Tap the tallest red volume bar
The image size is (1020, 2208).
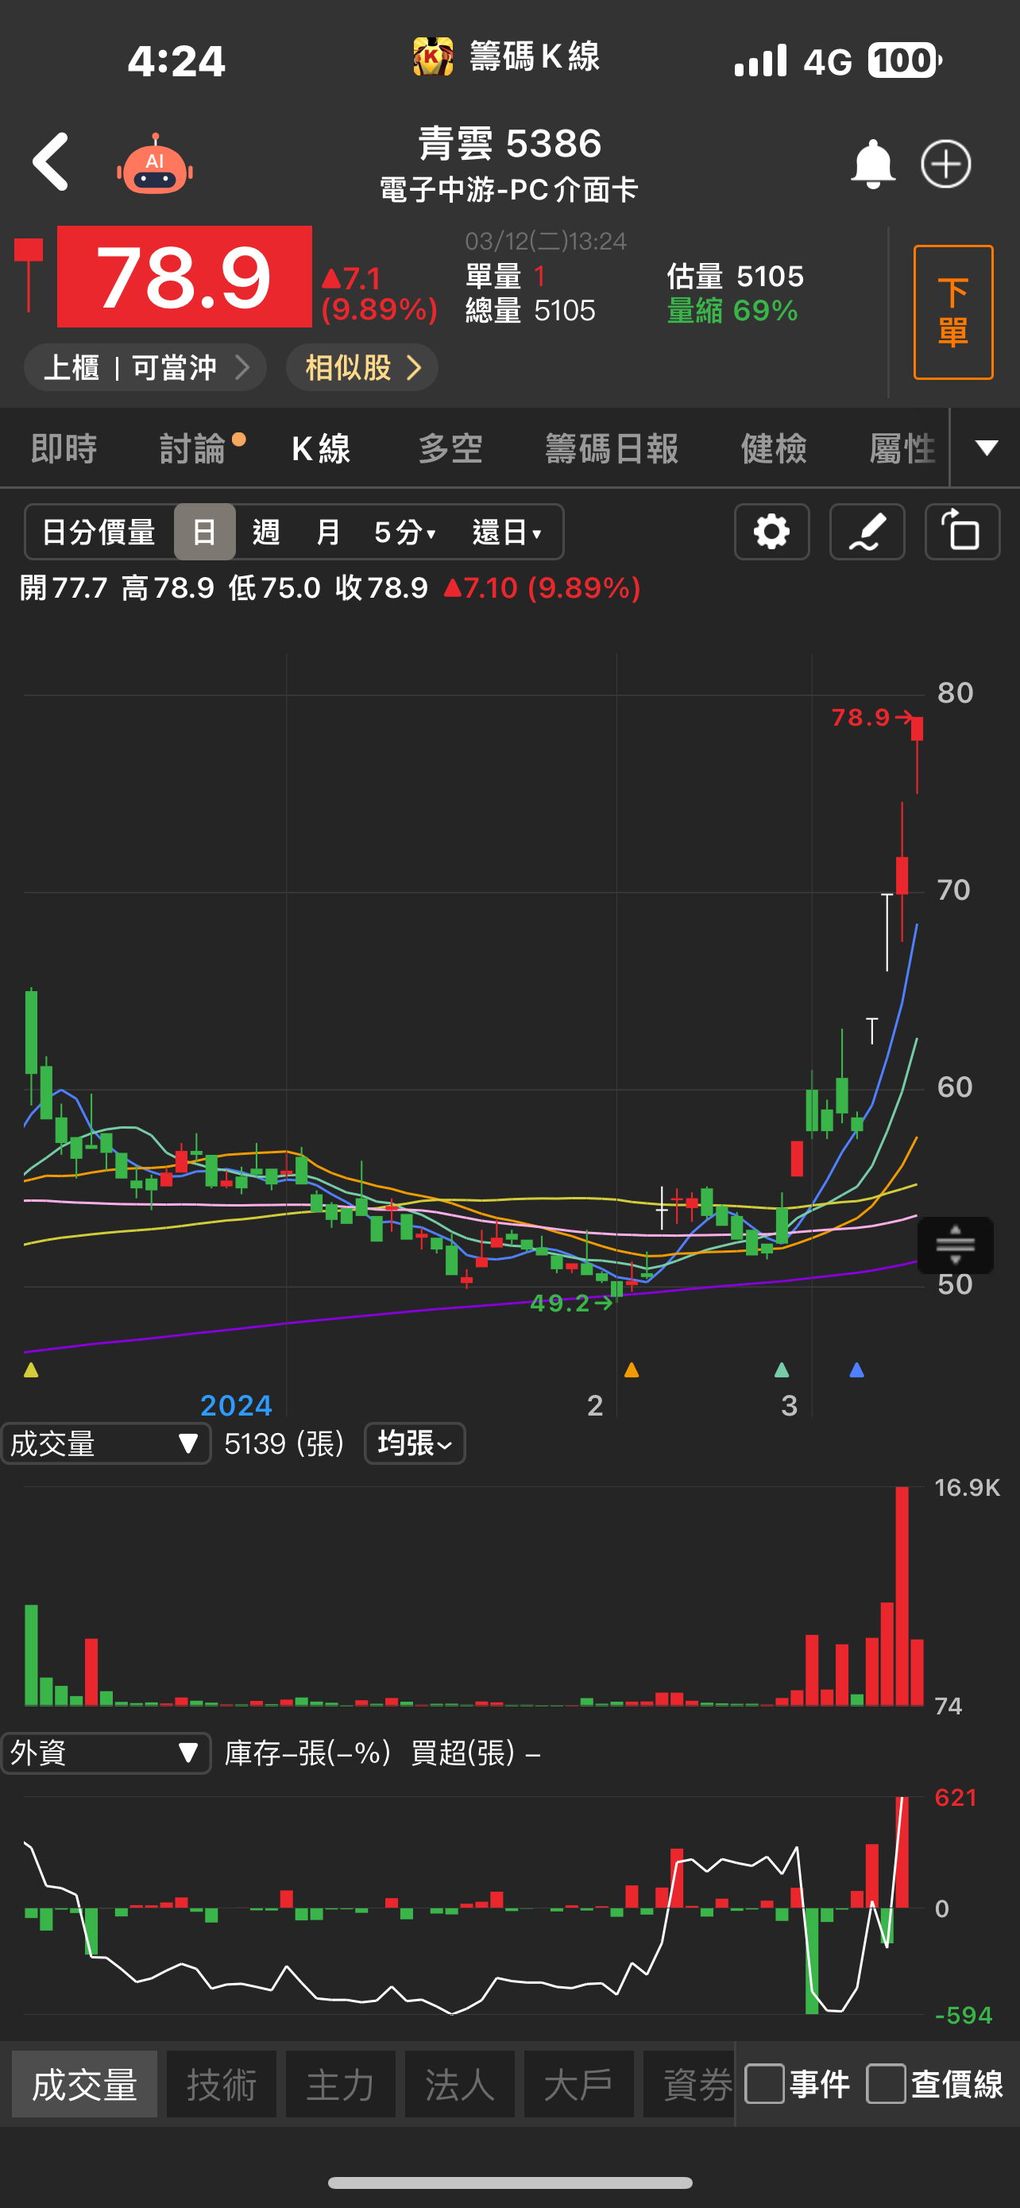[902, 1596]
